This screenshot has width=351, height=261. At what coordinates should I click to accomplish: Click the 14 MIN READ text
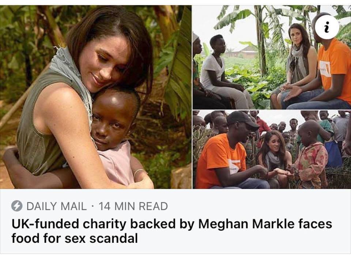tap(133, 206)
